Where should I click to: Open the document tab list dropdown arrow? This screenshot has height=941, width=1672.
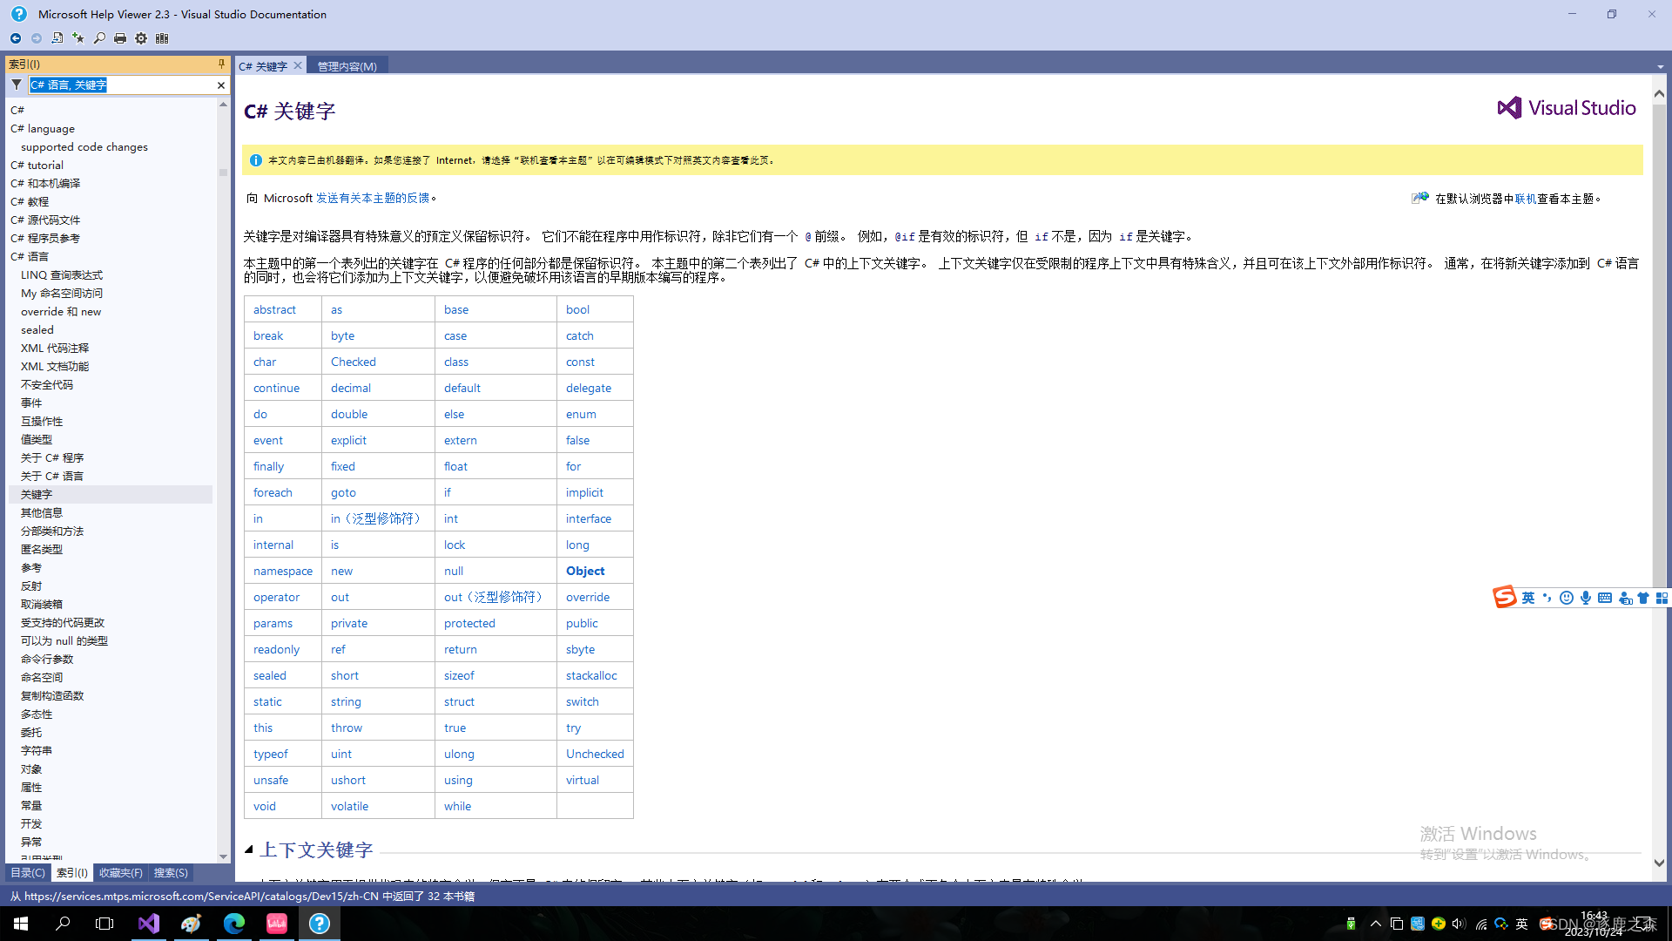[x=1660, y=67]
